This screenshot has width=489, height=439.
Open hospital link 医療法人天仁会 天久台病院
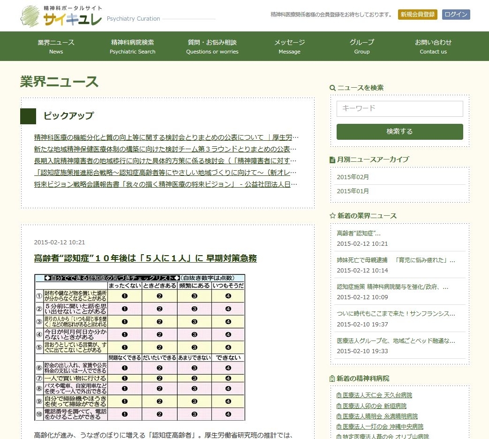(377, 395)
